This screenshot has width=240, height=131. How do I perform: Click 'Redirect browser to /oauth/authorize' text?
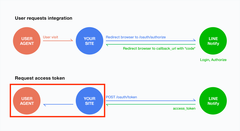point(136,37)
